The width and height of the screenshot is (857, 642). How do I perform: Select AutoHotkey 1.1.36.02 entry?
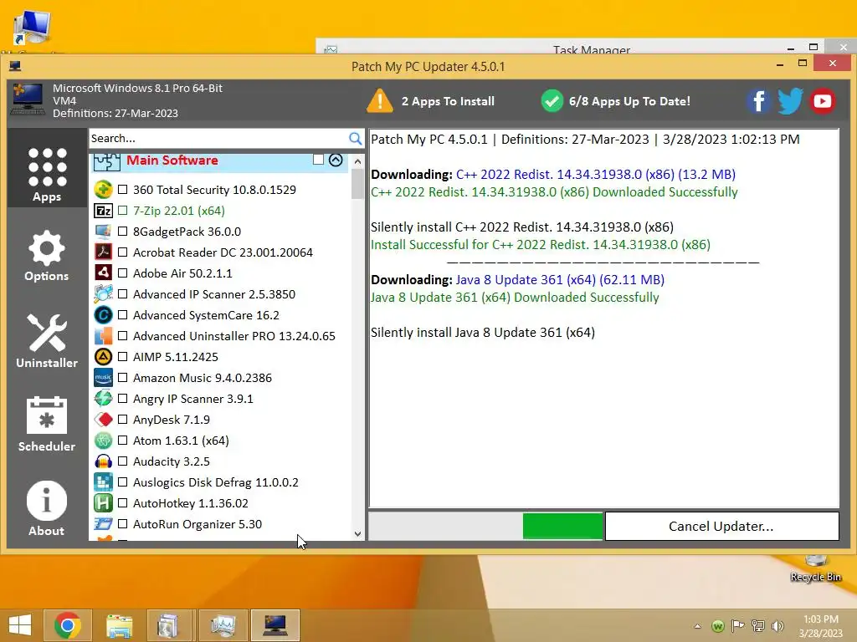190,503
